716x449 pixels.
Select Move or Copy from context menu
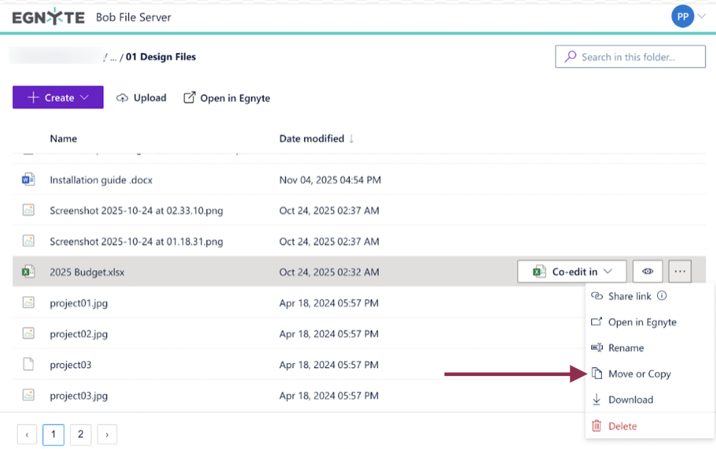pos(639,374)
